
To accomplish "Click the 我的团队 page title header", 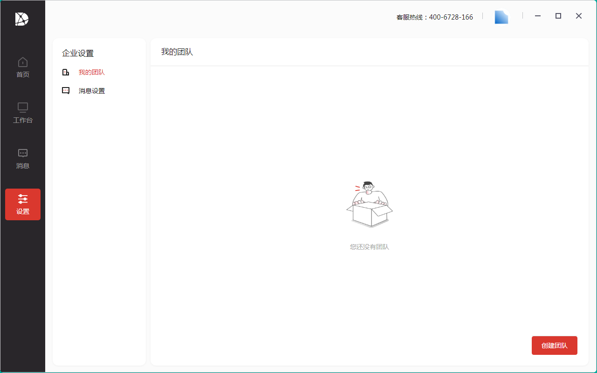I will [177, 52].
